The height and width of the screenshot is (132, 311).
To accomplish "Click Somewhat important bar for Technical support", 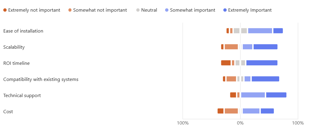I will (x=253, y=95).
